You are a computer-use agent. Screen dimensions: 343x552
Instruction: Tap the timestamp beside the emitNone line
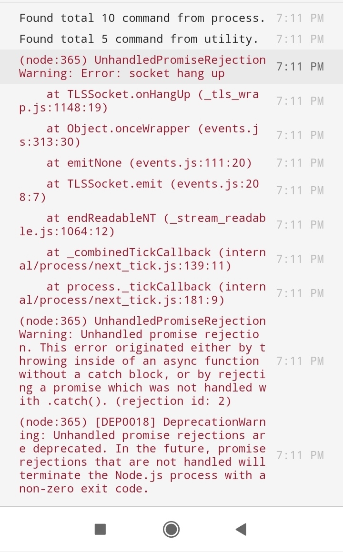coord(300,163)
